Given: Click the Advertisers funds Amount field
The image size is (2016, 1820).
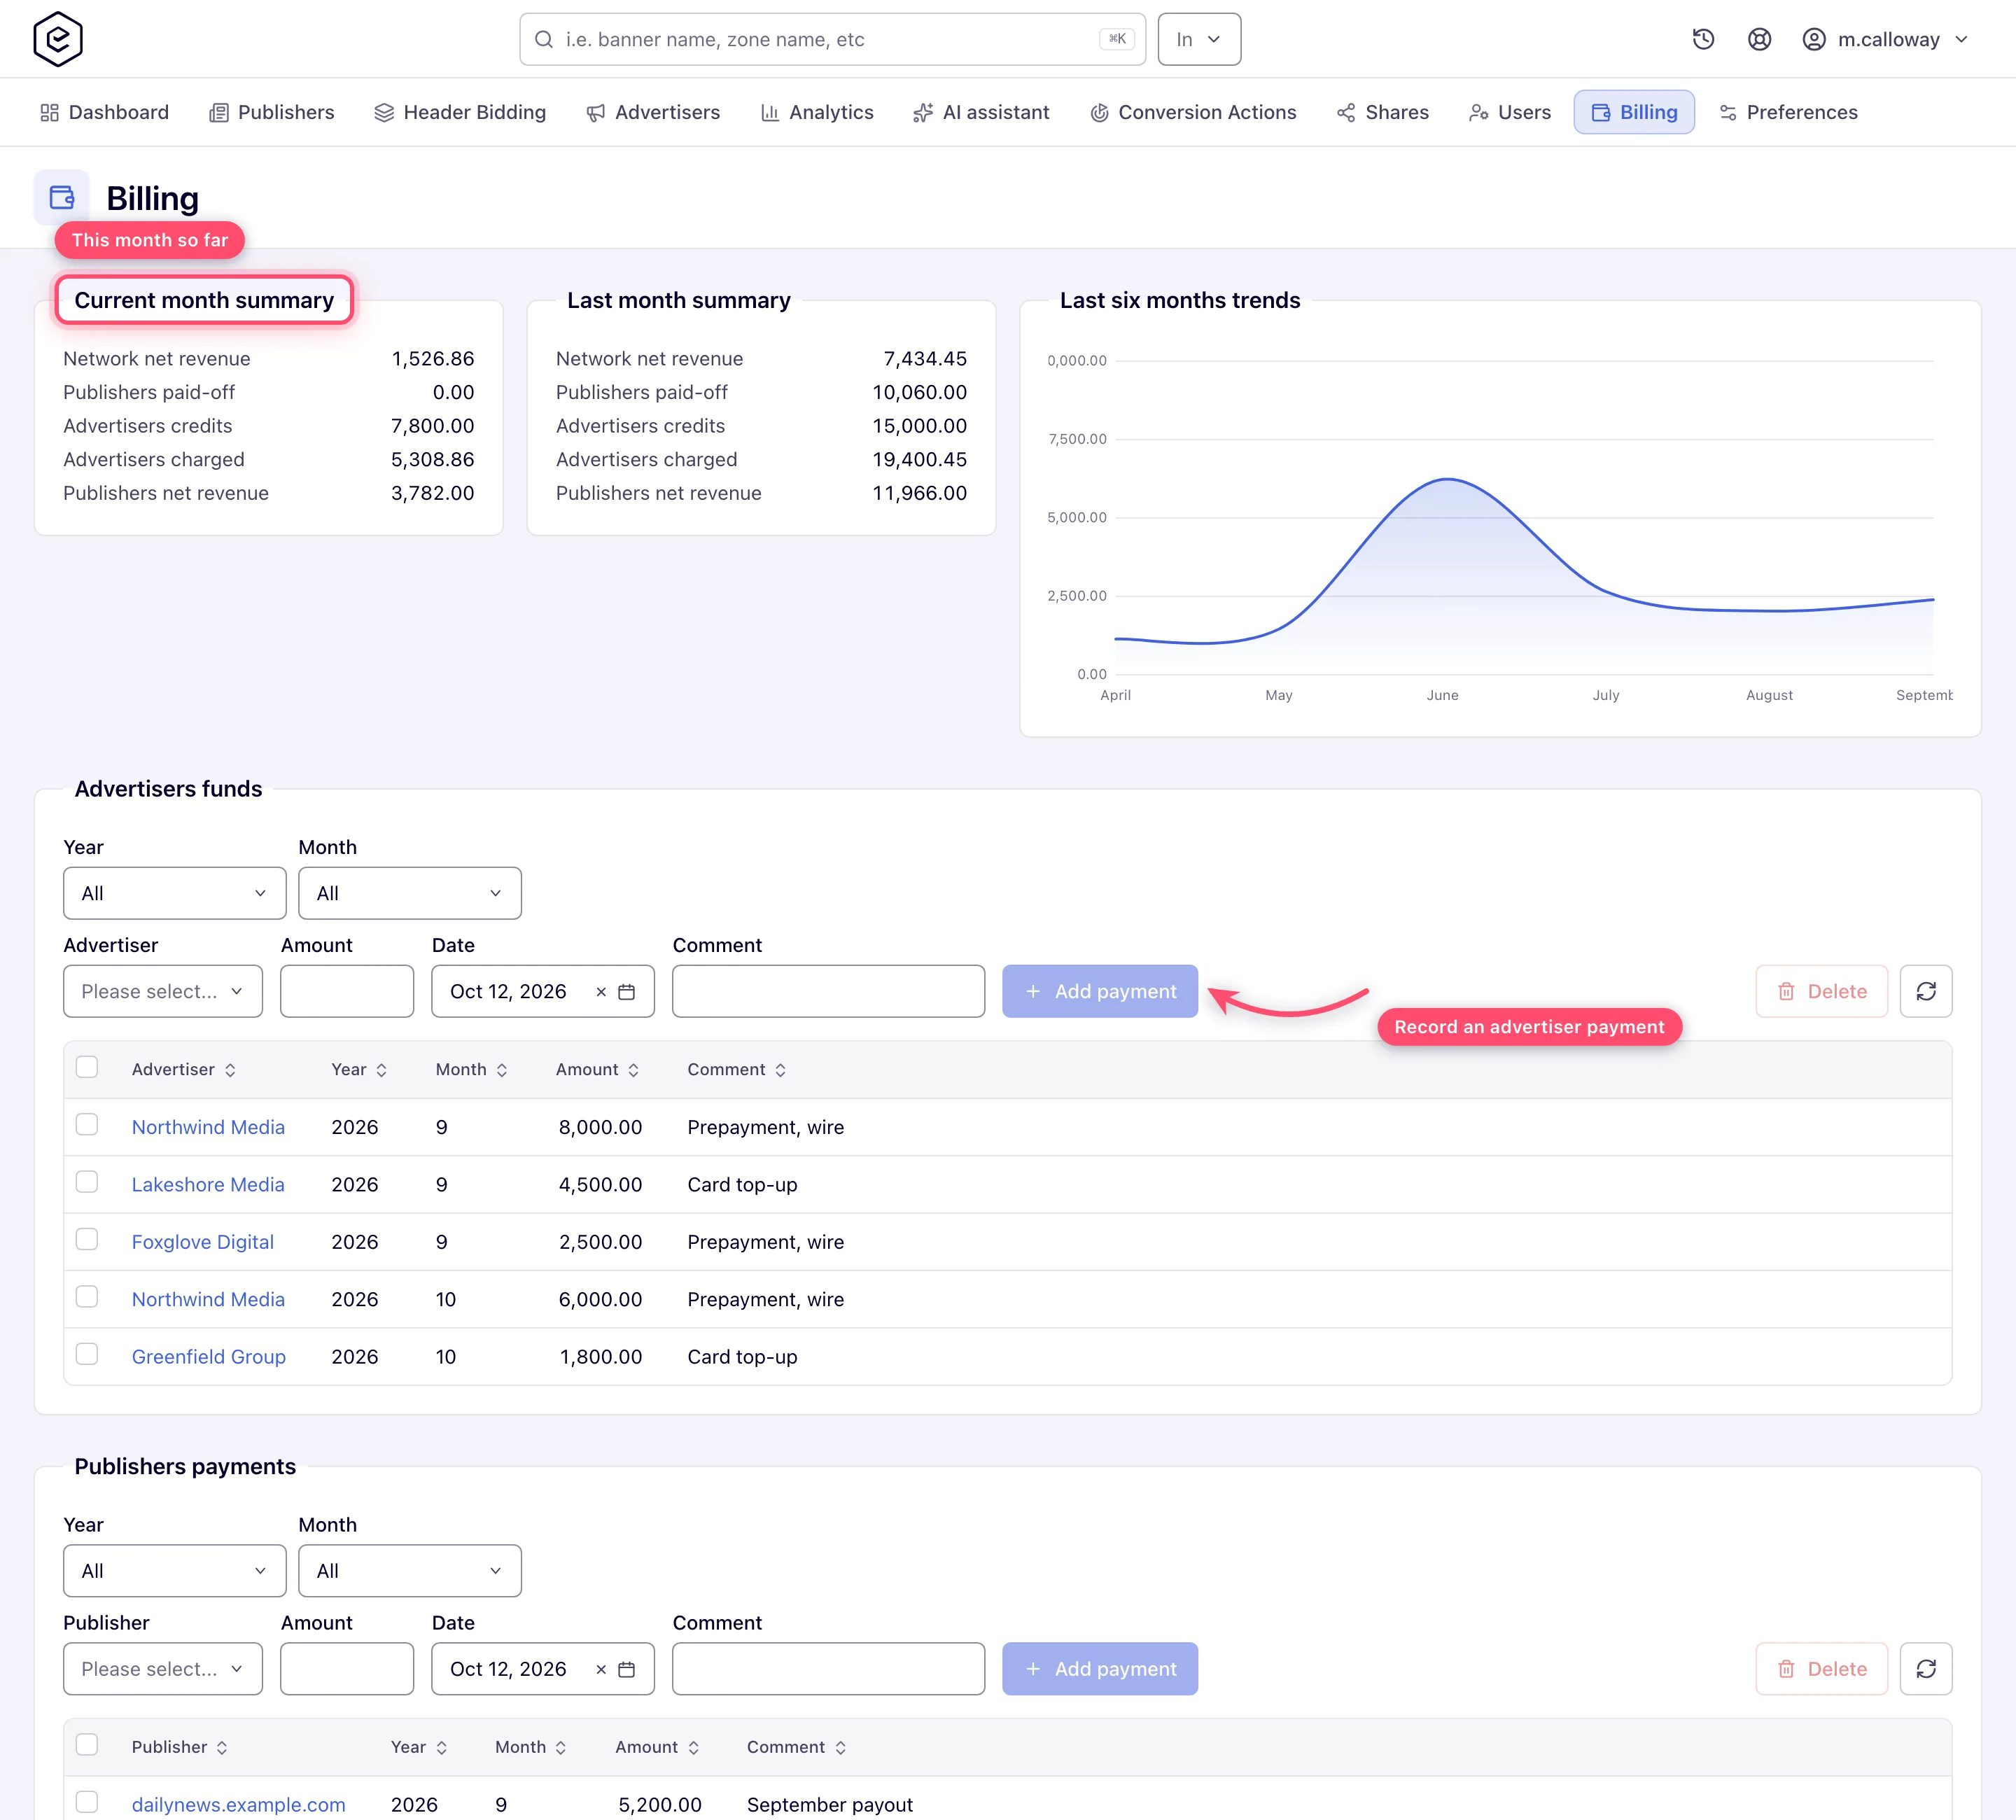Looking at the screenshot, I should click(347, 991).
